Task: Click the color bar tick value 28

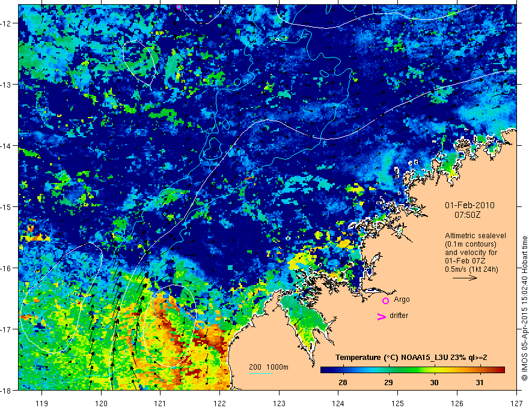Action: click(343, 382)
